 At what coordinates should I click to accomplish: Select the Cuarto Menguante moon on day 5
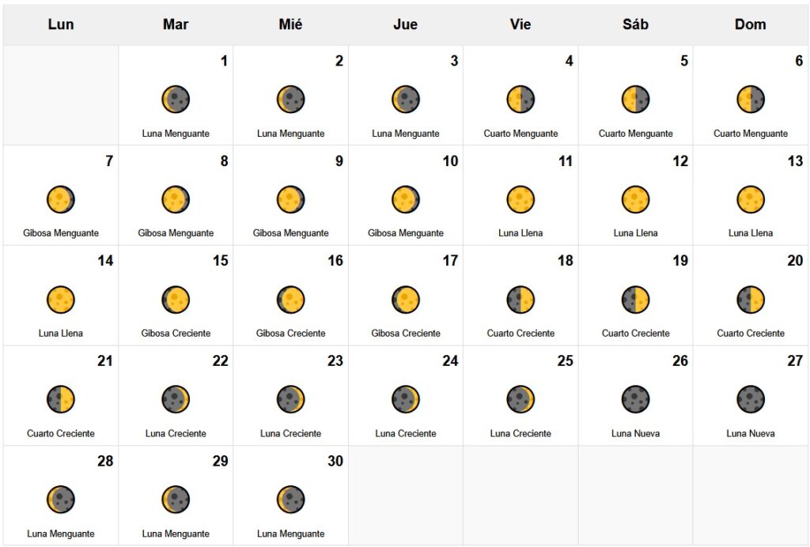(635, 100)
